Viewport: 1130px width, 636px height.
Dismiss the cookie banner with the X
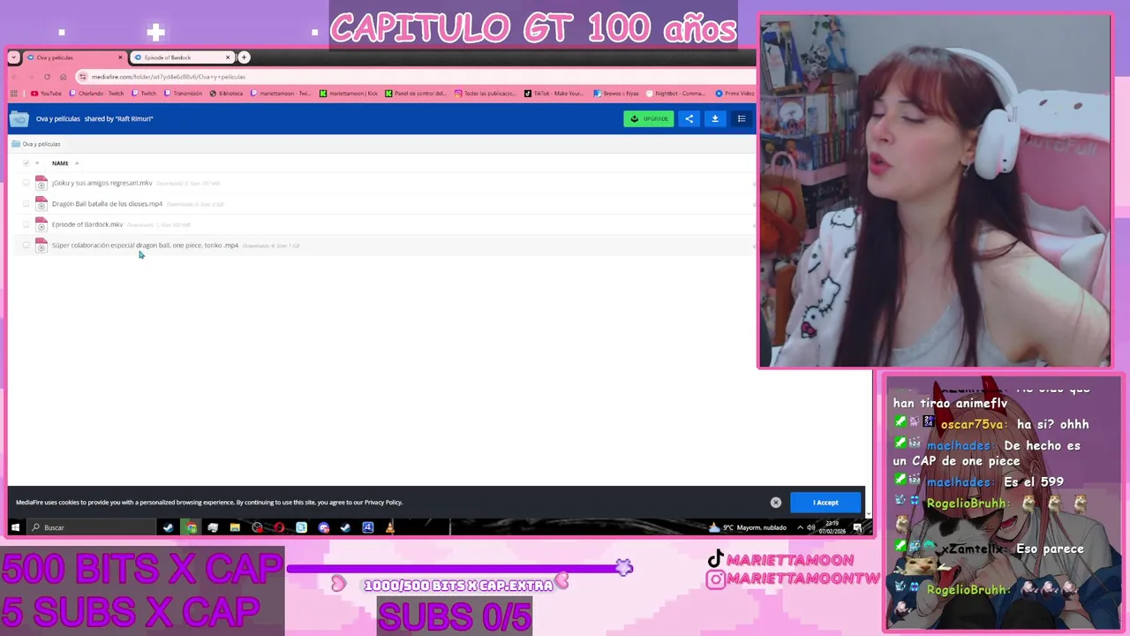coord(776,503)
